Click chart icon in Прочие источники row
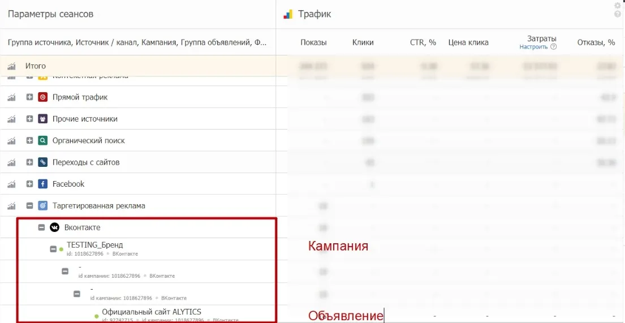The width and height of the screenshot is (625, 323). click(11, 119)
